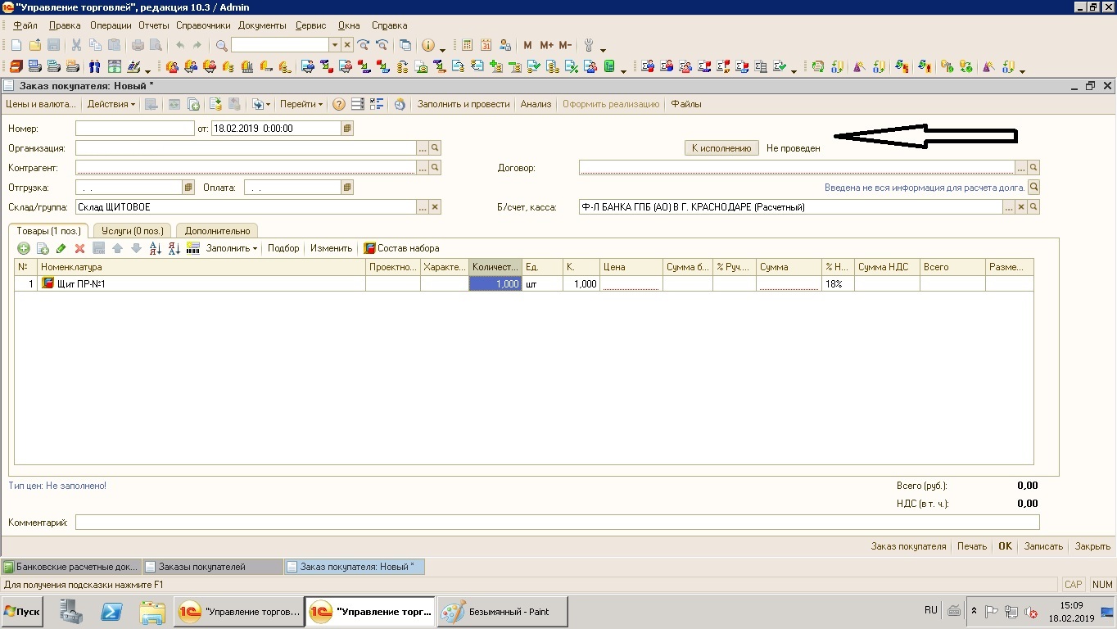Clear the Склад ЩИТОВОЕ warehouse field

tap(435, 207)
